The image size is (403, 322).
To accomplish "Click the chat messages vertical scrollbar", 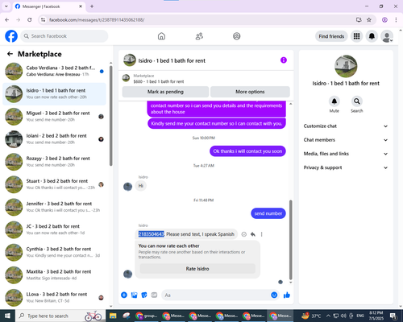I will pos(290,240).
